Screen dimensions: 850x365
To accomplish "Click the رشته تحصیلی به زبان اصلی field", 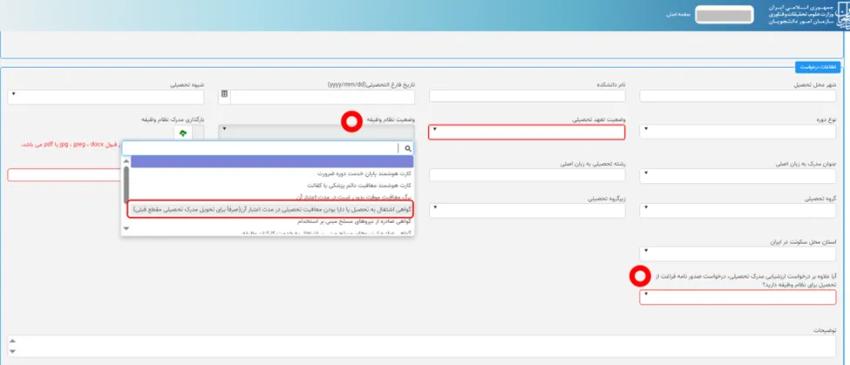I will (527, 175).
